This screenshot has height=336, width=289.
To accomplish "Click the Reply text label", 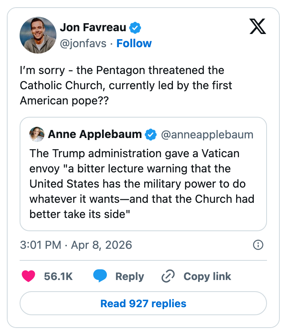I will click(x=129, y=276).
